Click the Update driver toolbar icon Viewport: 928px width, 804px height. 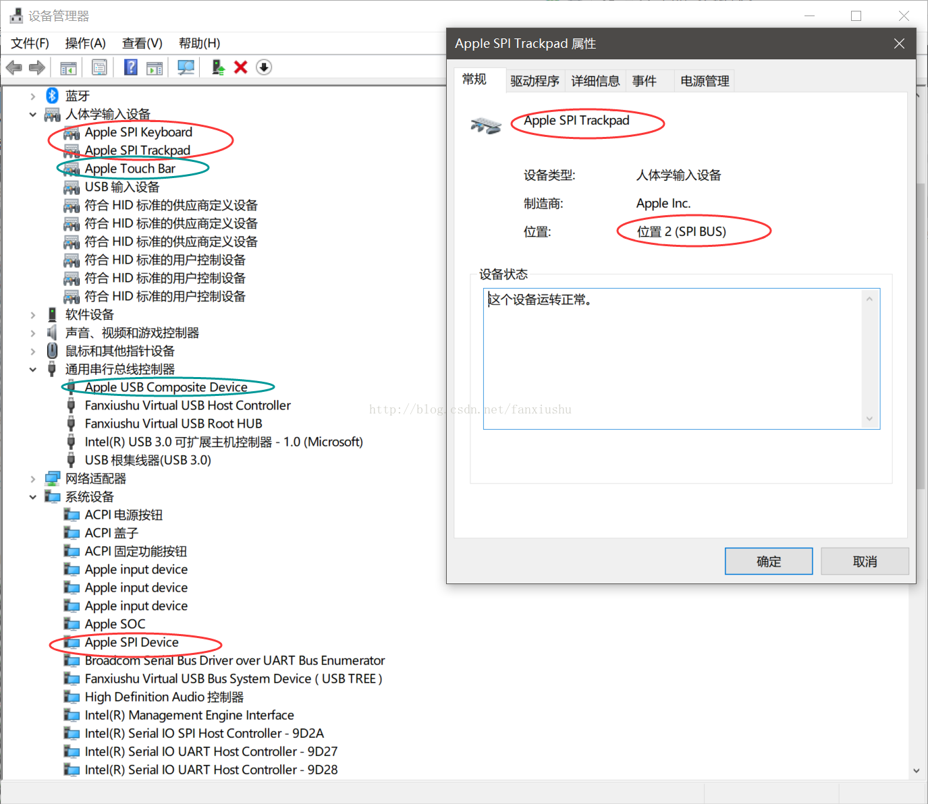tap(218, 67)
